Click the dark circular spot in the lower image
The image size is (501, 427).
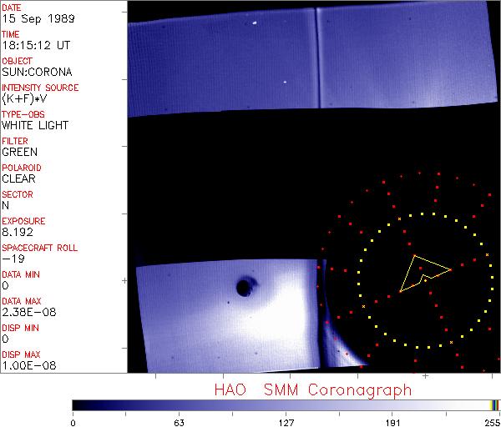245,288
